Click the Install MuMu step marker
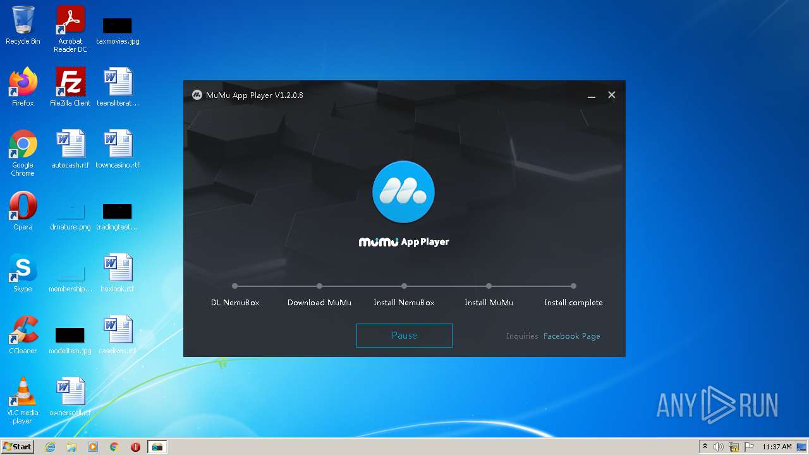This screenshot has height=455, width=809. coord(489,286)
